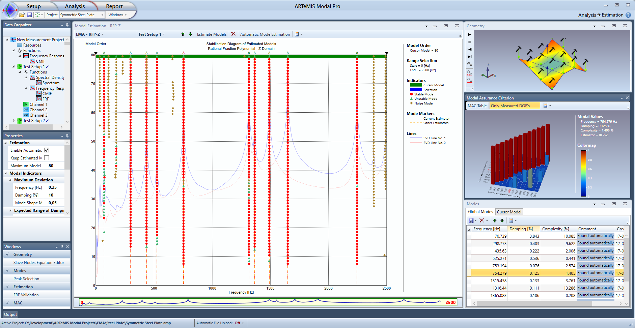Toggle FRF Validation window in Windows list
Viewport: 635px width, 328px height.
tap(37, 295)
